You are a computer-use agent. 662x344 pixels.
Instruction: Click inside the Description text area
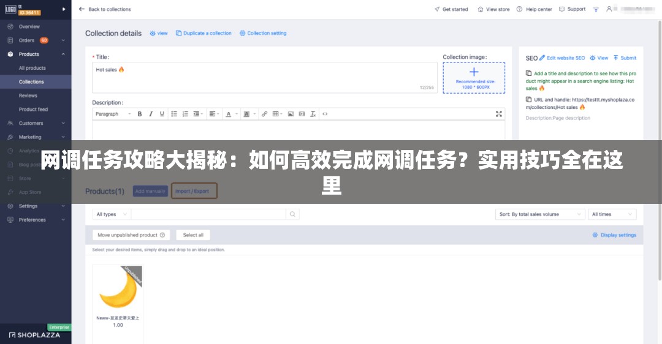click(x=299, y=130)
